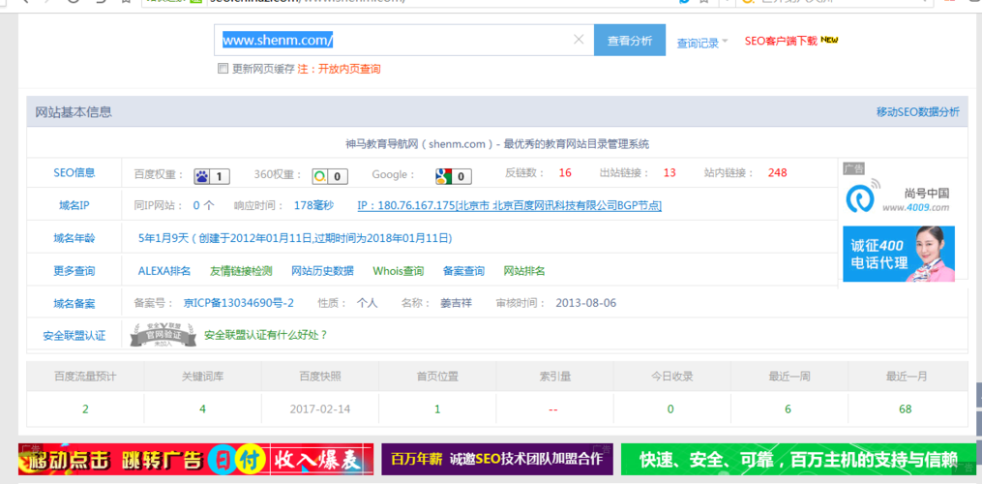Open ALEXA排名 link

pyautogui.click(x=164, y=271)
